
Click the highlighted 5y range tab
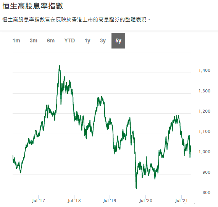point(118,41)
